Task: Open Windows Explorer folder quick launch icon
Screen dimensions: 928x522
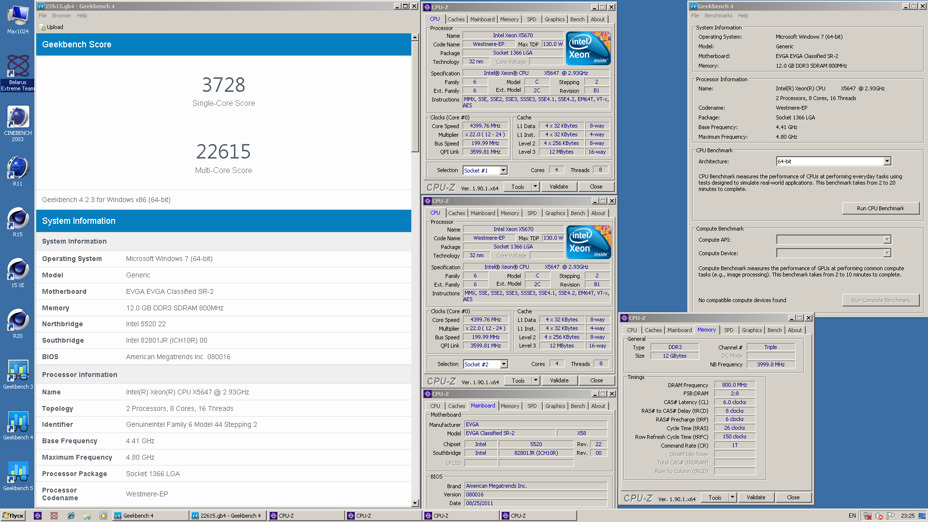Action: [87, 516]
